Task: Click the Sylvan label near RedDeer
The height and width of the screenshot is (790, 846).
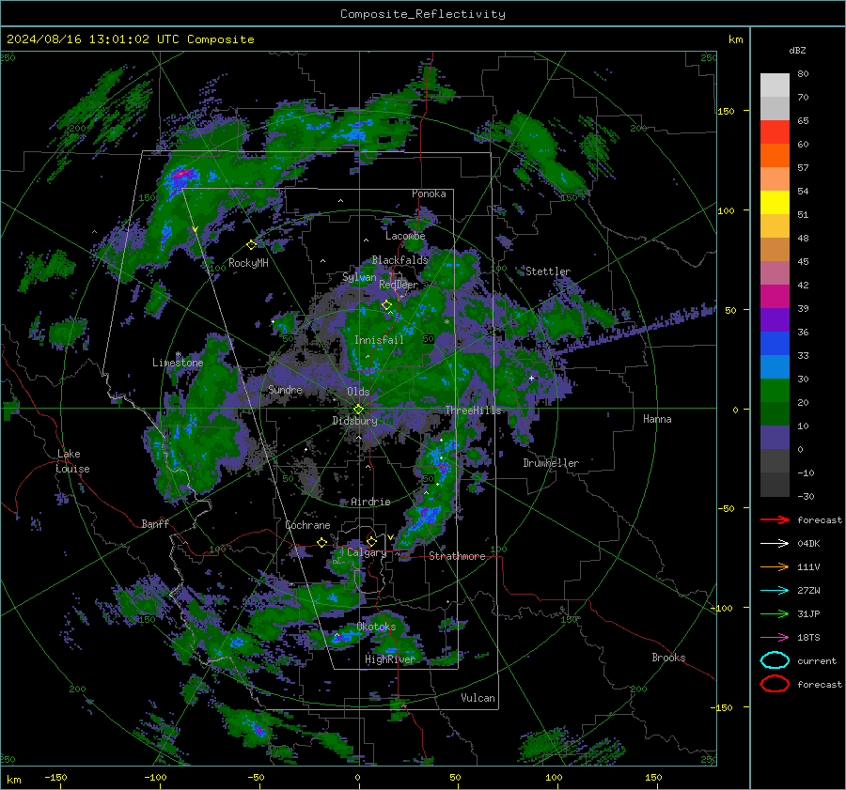Action: pyautogui.click(x=359, y=277)
